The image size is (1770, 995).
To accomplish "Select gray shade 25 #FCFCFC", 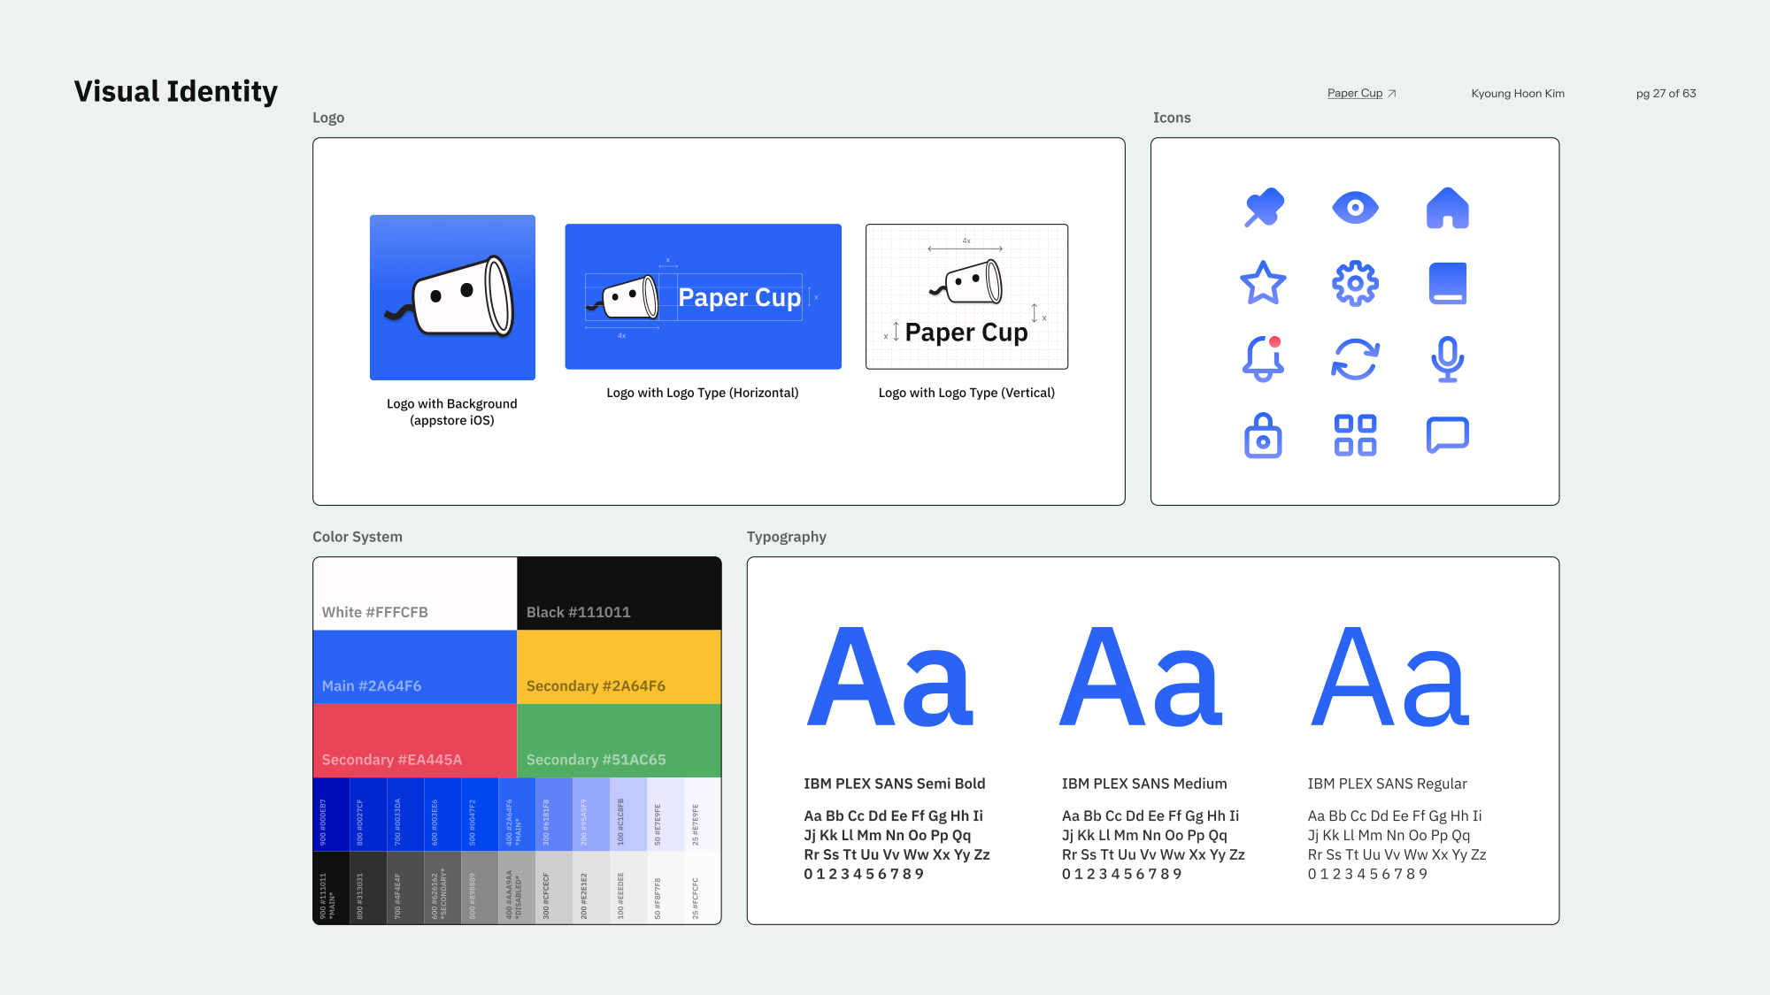I will (703, 887).
